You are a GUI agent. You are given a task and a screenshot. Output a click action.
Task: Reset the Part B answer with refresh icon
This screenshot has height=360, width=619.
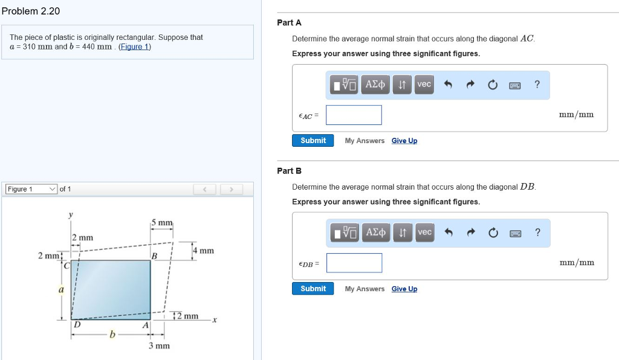pos(493,233)
